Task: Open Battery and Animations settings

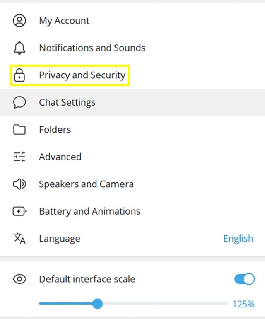Action: click(x=89, y=211)
